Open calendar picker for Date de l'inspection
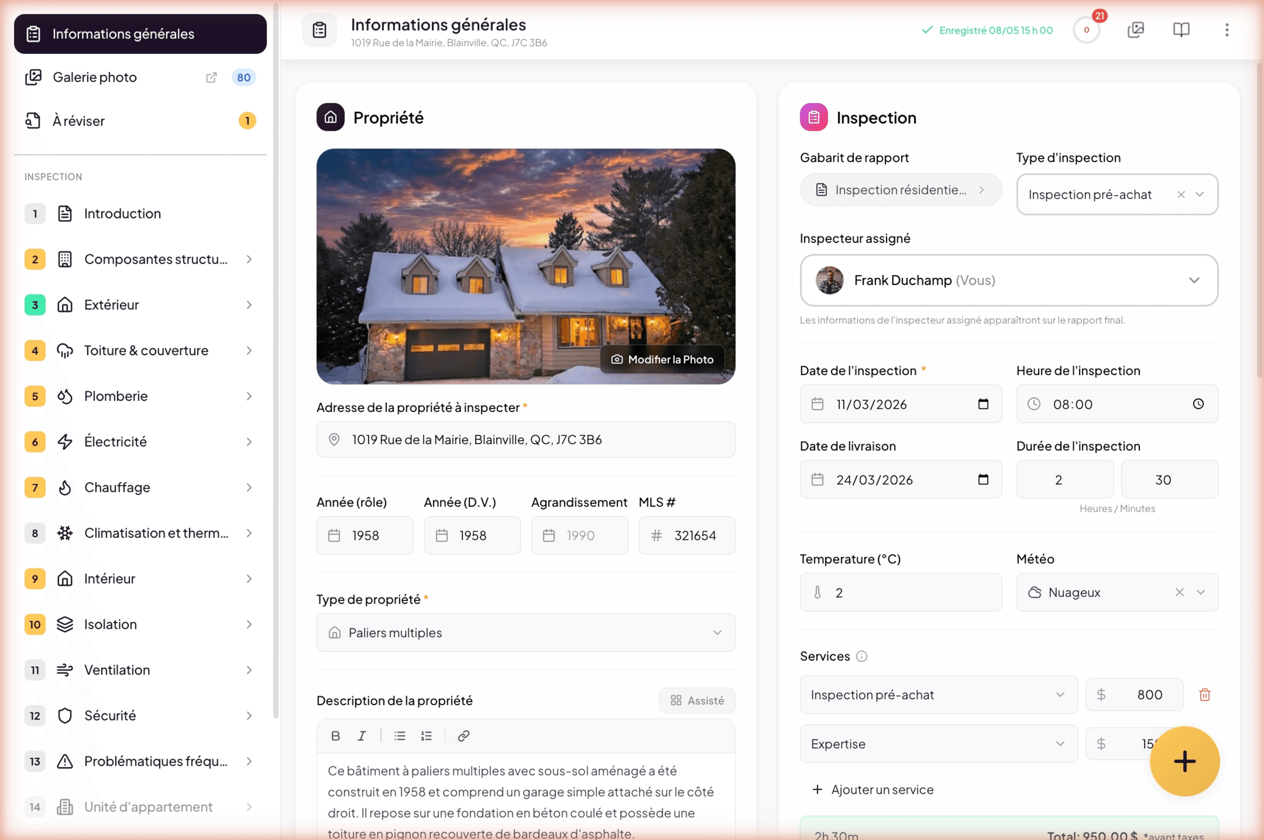Screen dimensions: 1264x840 (x=984, y=404)
